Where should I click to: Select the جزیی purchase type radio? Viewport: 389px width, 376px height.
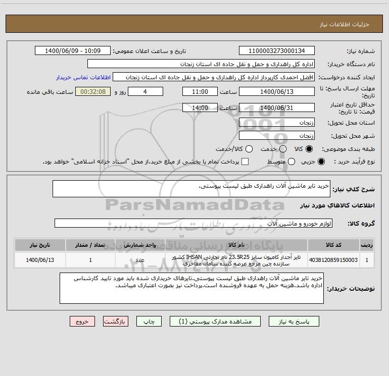321,162
